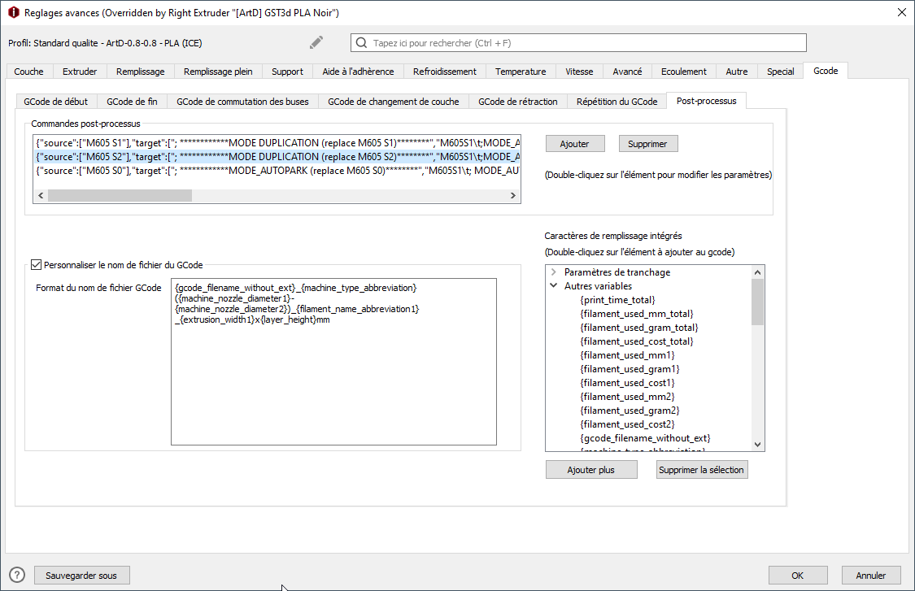Click the horizontal scrollbar thumb in commands list
Image resolution: width=915 pixels, height=591 pixels.
point(120,195)
